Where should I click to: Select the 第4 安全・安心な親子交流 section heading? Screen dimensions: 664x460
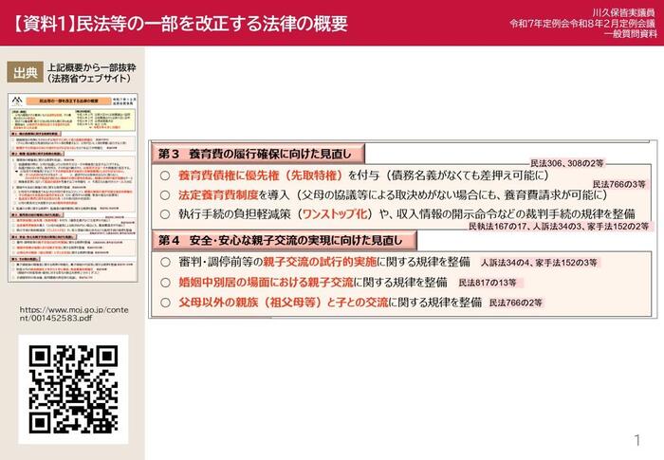tap(281, 240)
